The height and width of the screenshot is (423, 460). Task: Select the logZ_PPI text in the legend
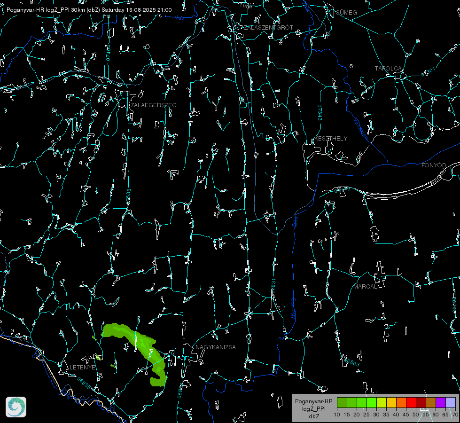(313, 408)
